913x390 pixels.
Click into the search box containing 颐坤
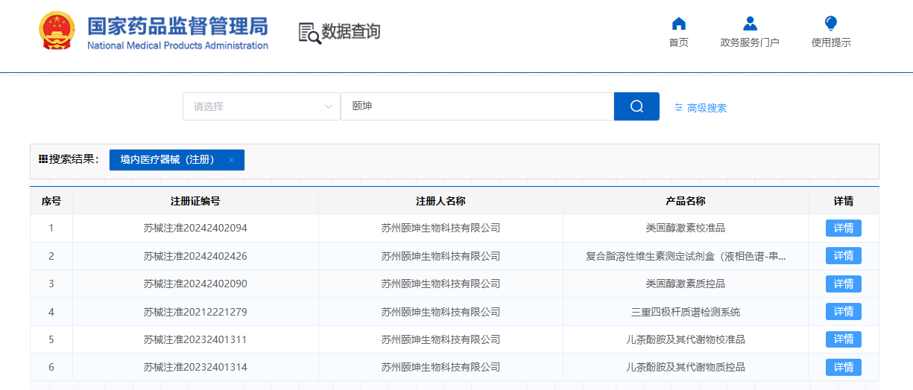[x=477, y=106]
